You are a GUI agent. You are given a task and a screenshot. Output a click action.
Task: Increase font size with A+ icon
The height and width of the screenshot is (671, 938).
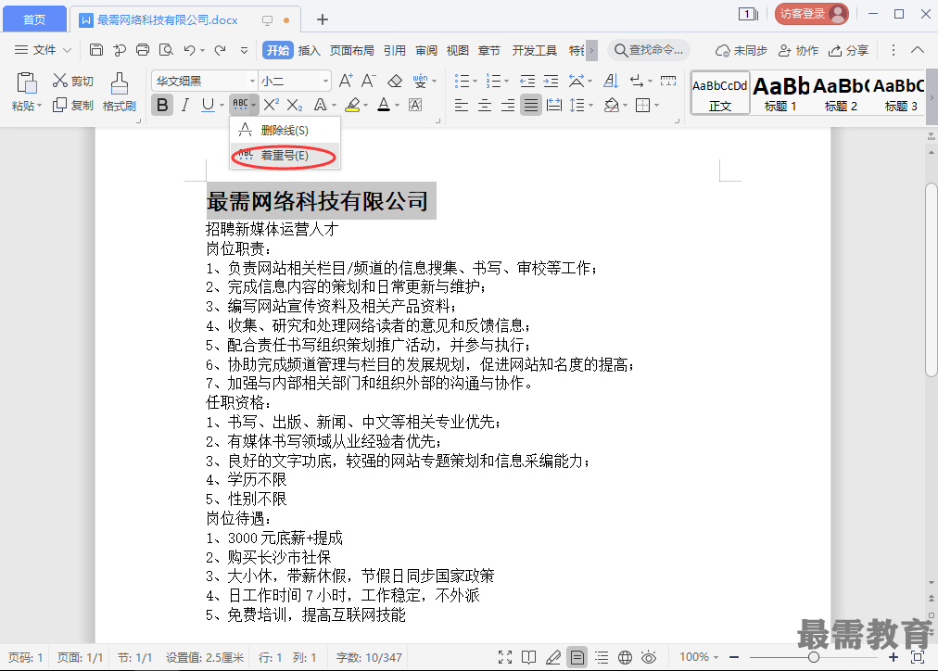[346, 80]
